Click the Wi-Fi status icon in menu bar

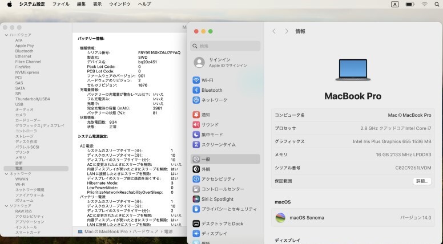424,4
